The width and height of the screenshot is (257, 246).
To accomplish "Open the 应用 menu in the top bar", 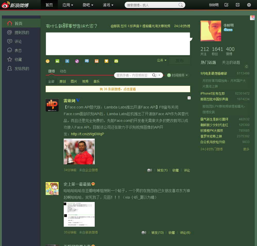I will pyautogui.click(x=68, y=5).
